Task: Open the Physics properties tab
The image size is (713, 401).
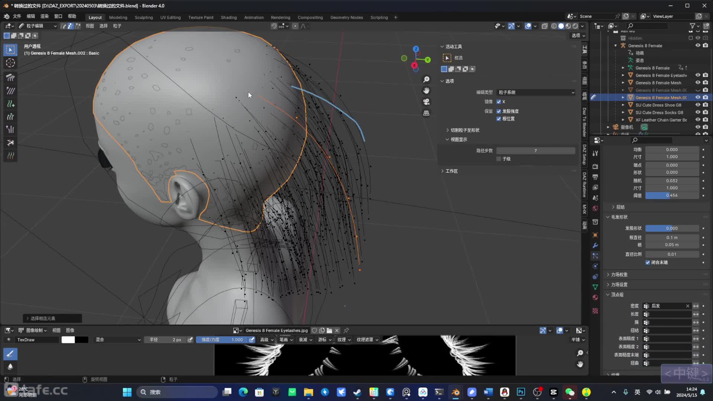Action: click(595, 266)
